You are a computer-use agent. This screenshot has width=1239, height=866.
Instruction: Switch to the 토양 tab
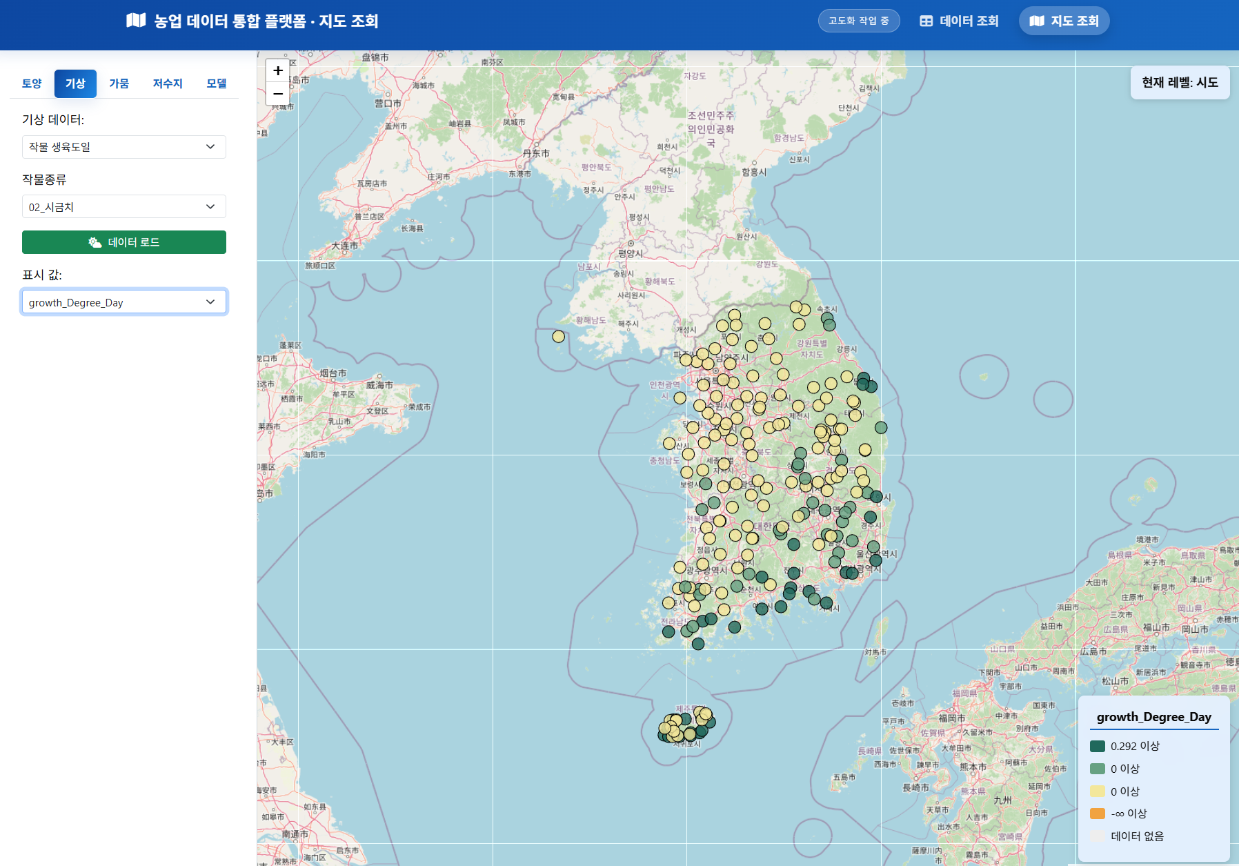click(32, 83)
